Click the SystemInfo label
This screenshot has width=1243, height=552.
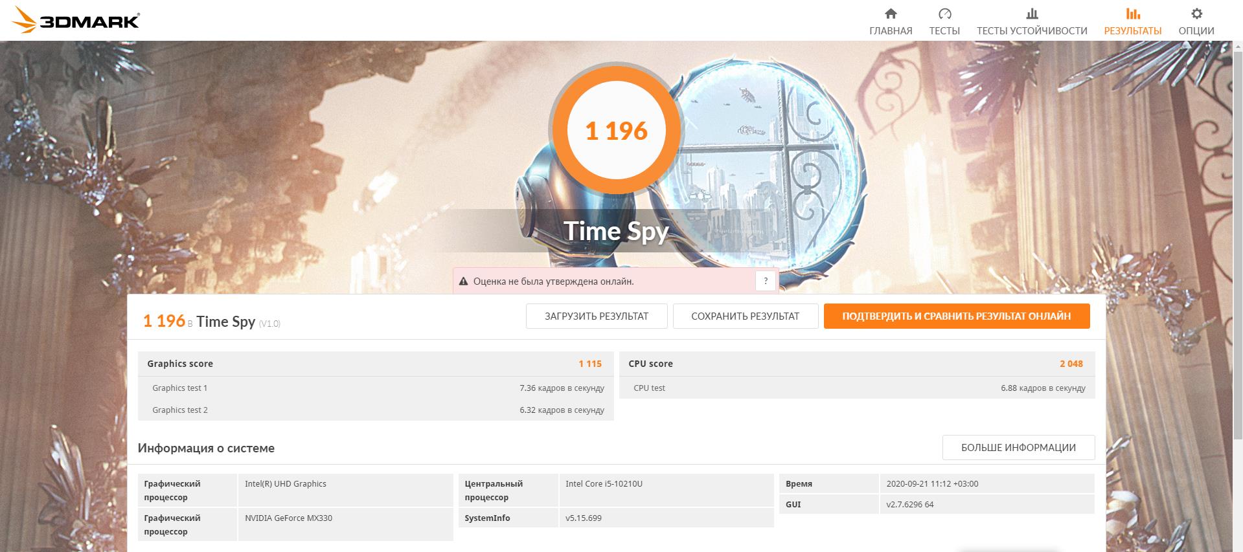click(487, 518)
